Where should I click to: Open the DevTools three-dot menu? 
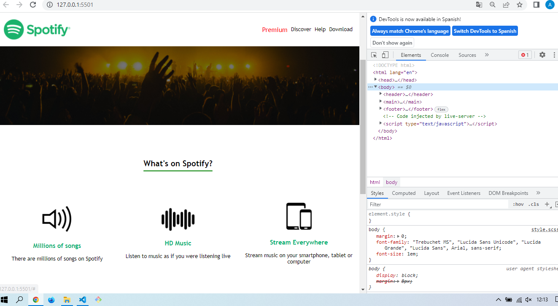pyautogui.click(x=554, y=55)
